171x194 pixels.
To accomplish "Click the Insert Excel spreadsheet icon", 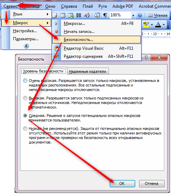I will pyautogui.click(x=71, y=15).
